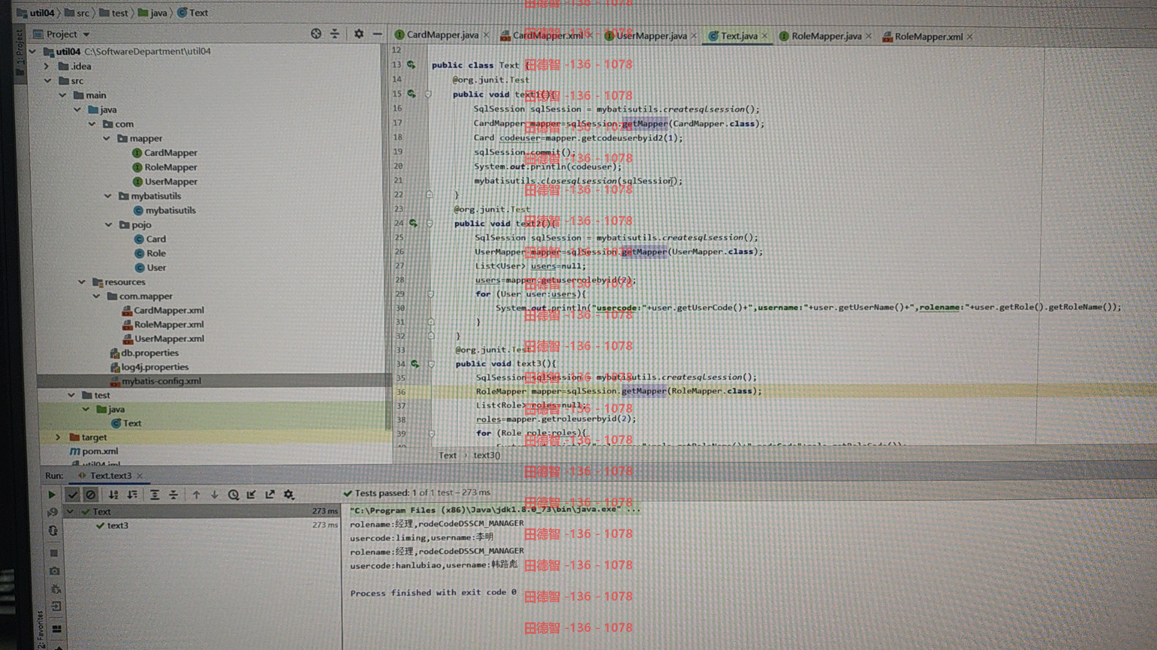Toggle auto-test in Run sidebar

[x=53, y=530]
